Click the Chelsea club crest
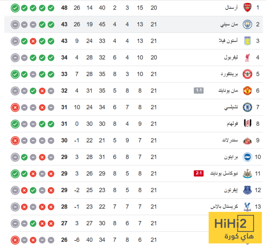 247,107
